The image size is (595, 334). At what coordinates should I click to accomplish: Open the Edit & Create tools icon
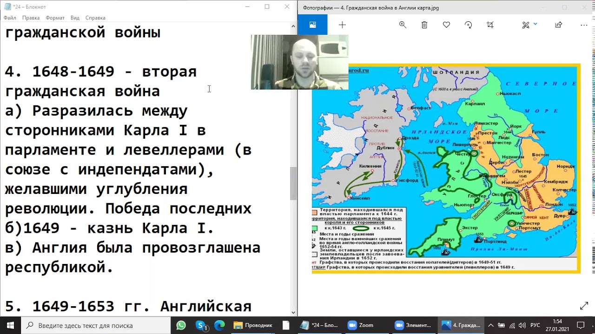pyautogui.click(x=526, y=25)
